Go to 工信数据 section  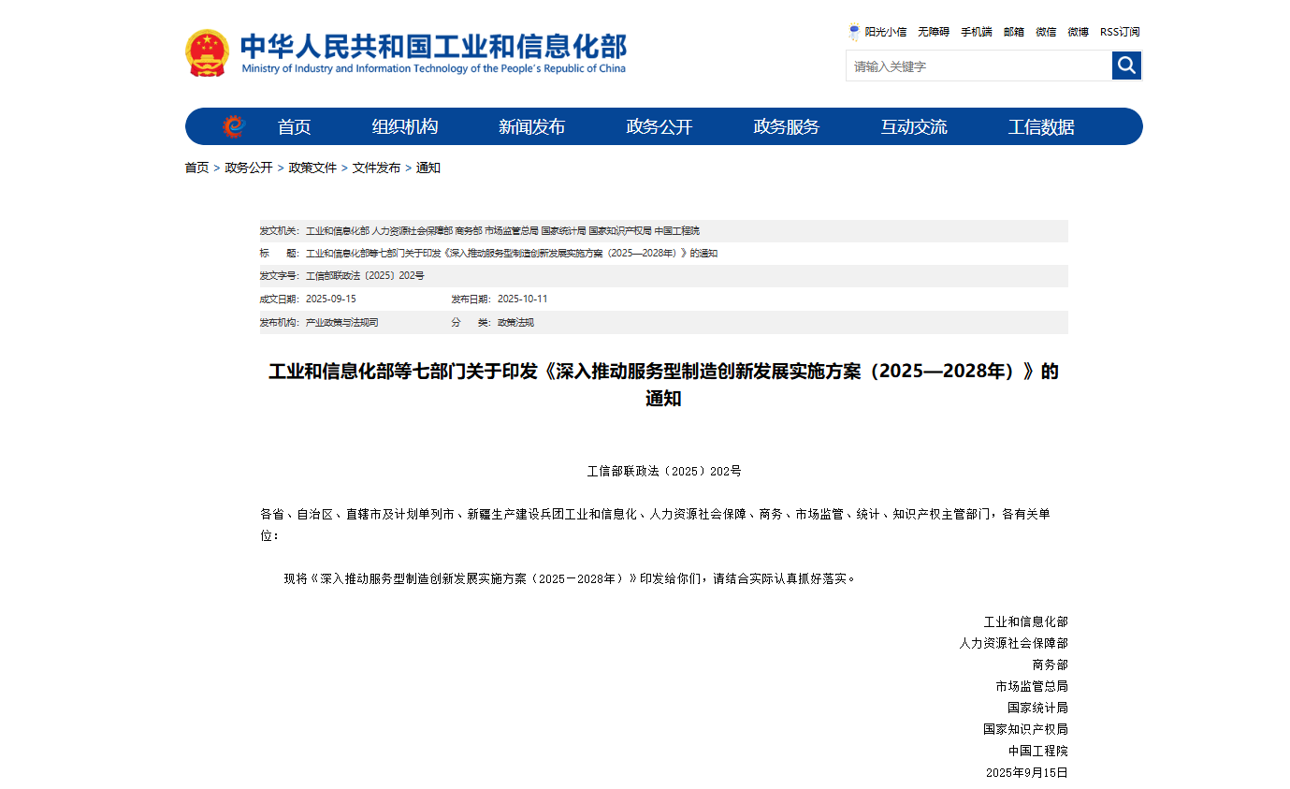pyautogui.click(x=1040, y=125)
